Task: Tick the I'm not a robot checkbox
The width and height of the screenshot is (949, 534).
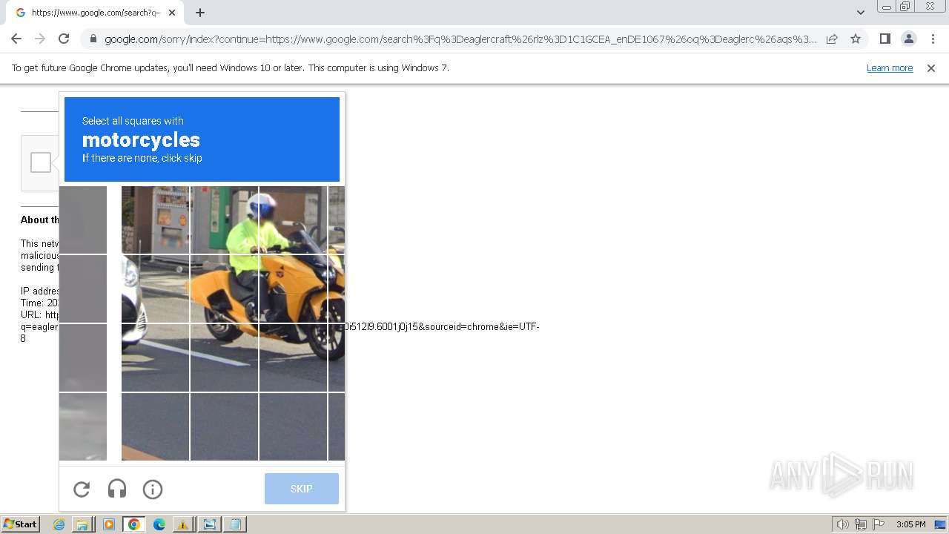Action: (41, 162)
